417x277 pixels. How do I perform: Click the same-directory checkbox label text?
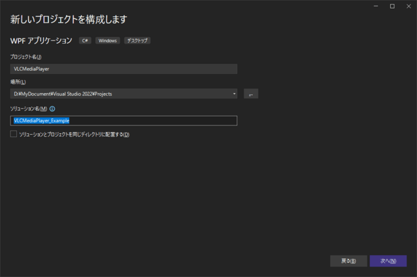point(74,135)
